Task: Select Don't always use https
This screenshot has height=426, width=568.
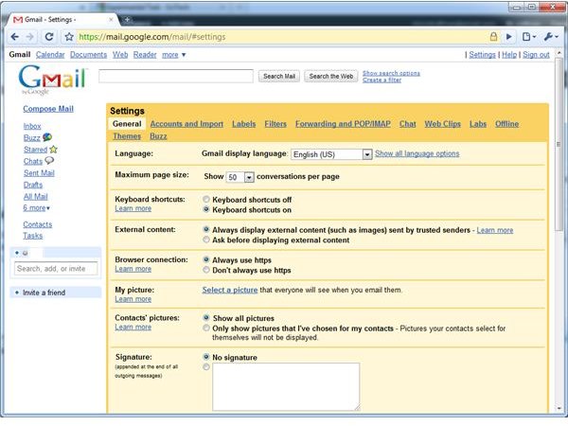Action: point(206,270)
